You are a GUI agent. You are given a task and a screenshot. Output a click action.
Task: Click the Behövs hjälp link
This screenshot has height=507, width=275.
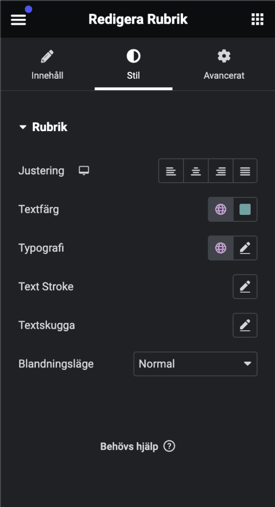pos(129,447)
